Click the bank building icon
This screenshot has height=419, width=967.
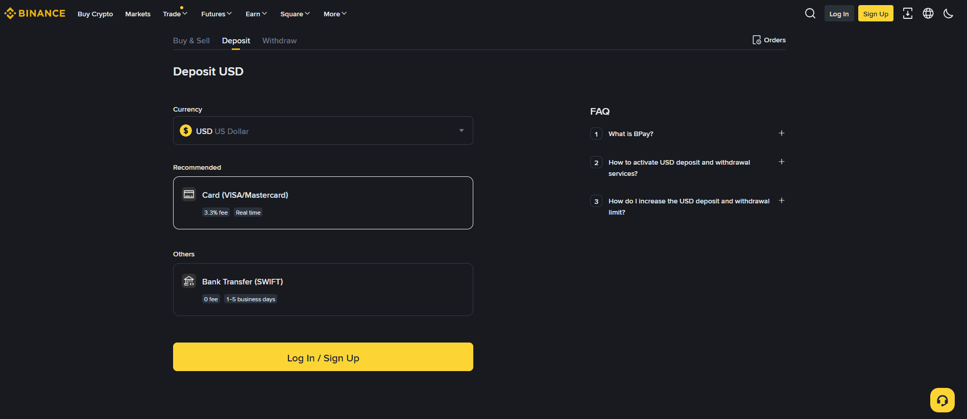tap(189, 281)
